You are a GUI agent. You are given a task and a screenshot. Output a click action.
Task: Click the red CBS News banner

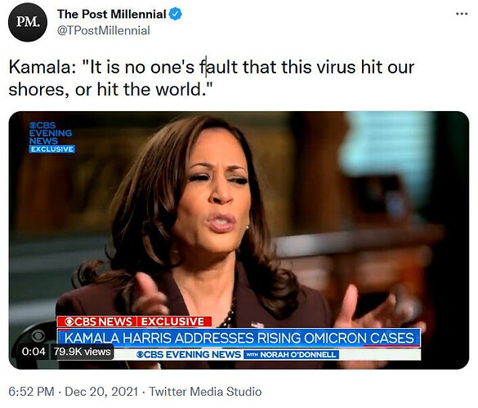97,322
